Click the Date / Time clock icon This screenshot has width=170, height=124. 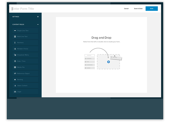point(15,61)
